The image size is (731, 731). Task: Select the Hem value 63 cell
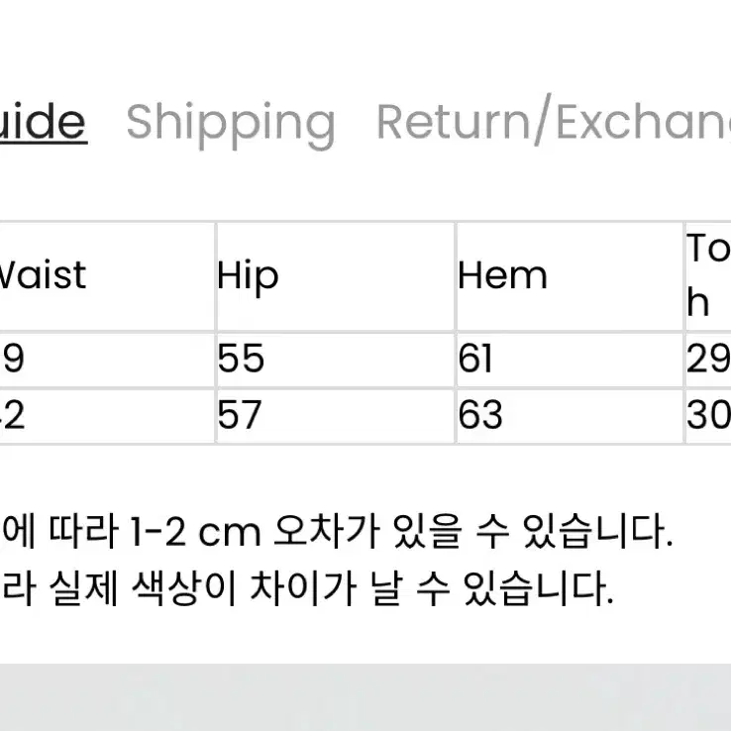pos(570,416)
